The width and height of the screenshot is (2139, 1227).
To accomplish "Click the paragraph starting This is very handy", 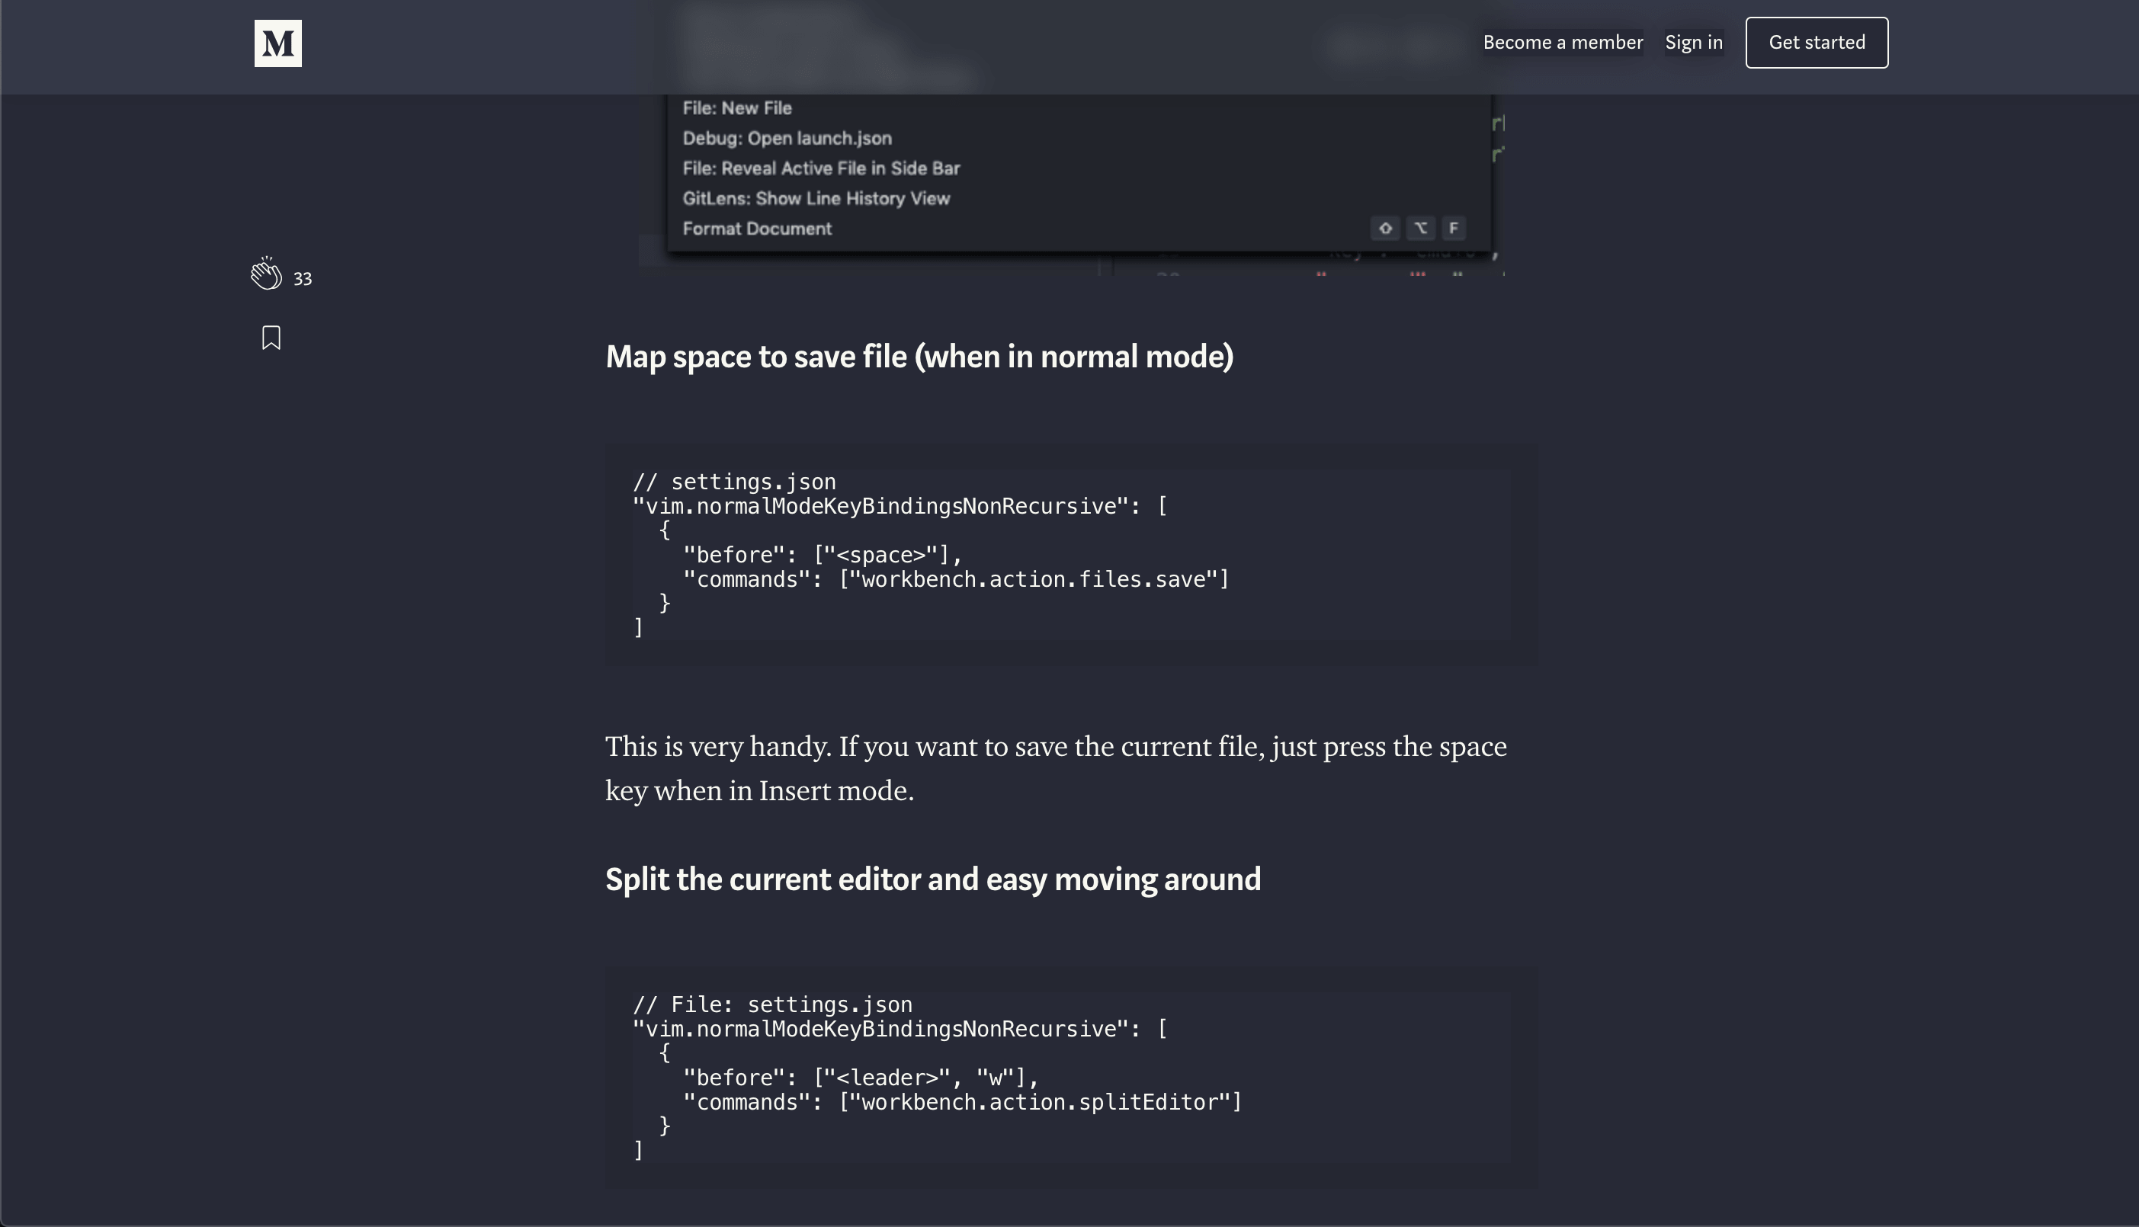I will pos(1055,767).
